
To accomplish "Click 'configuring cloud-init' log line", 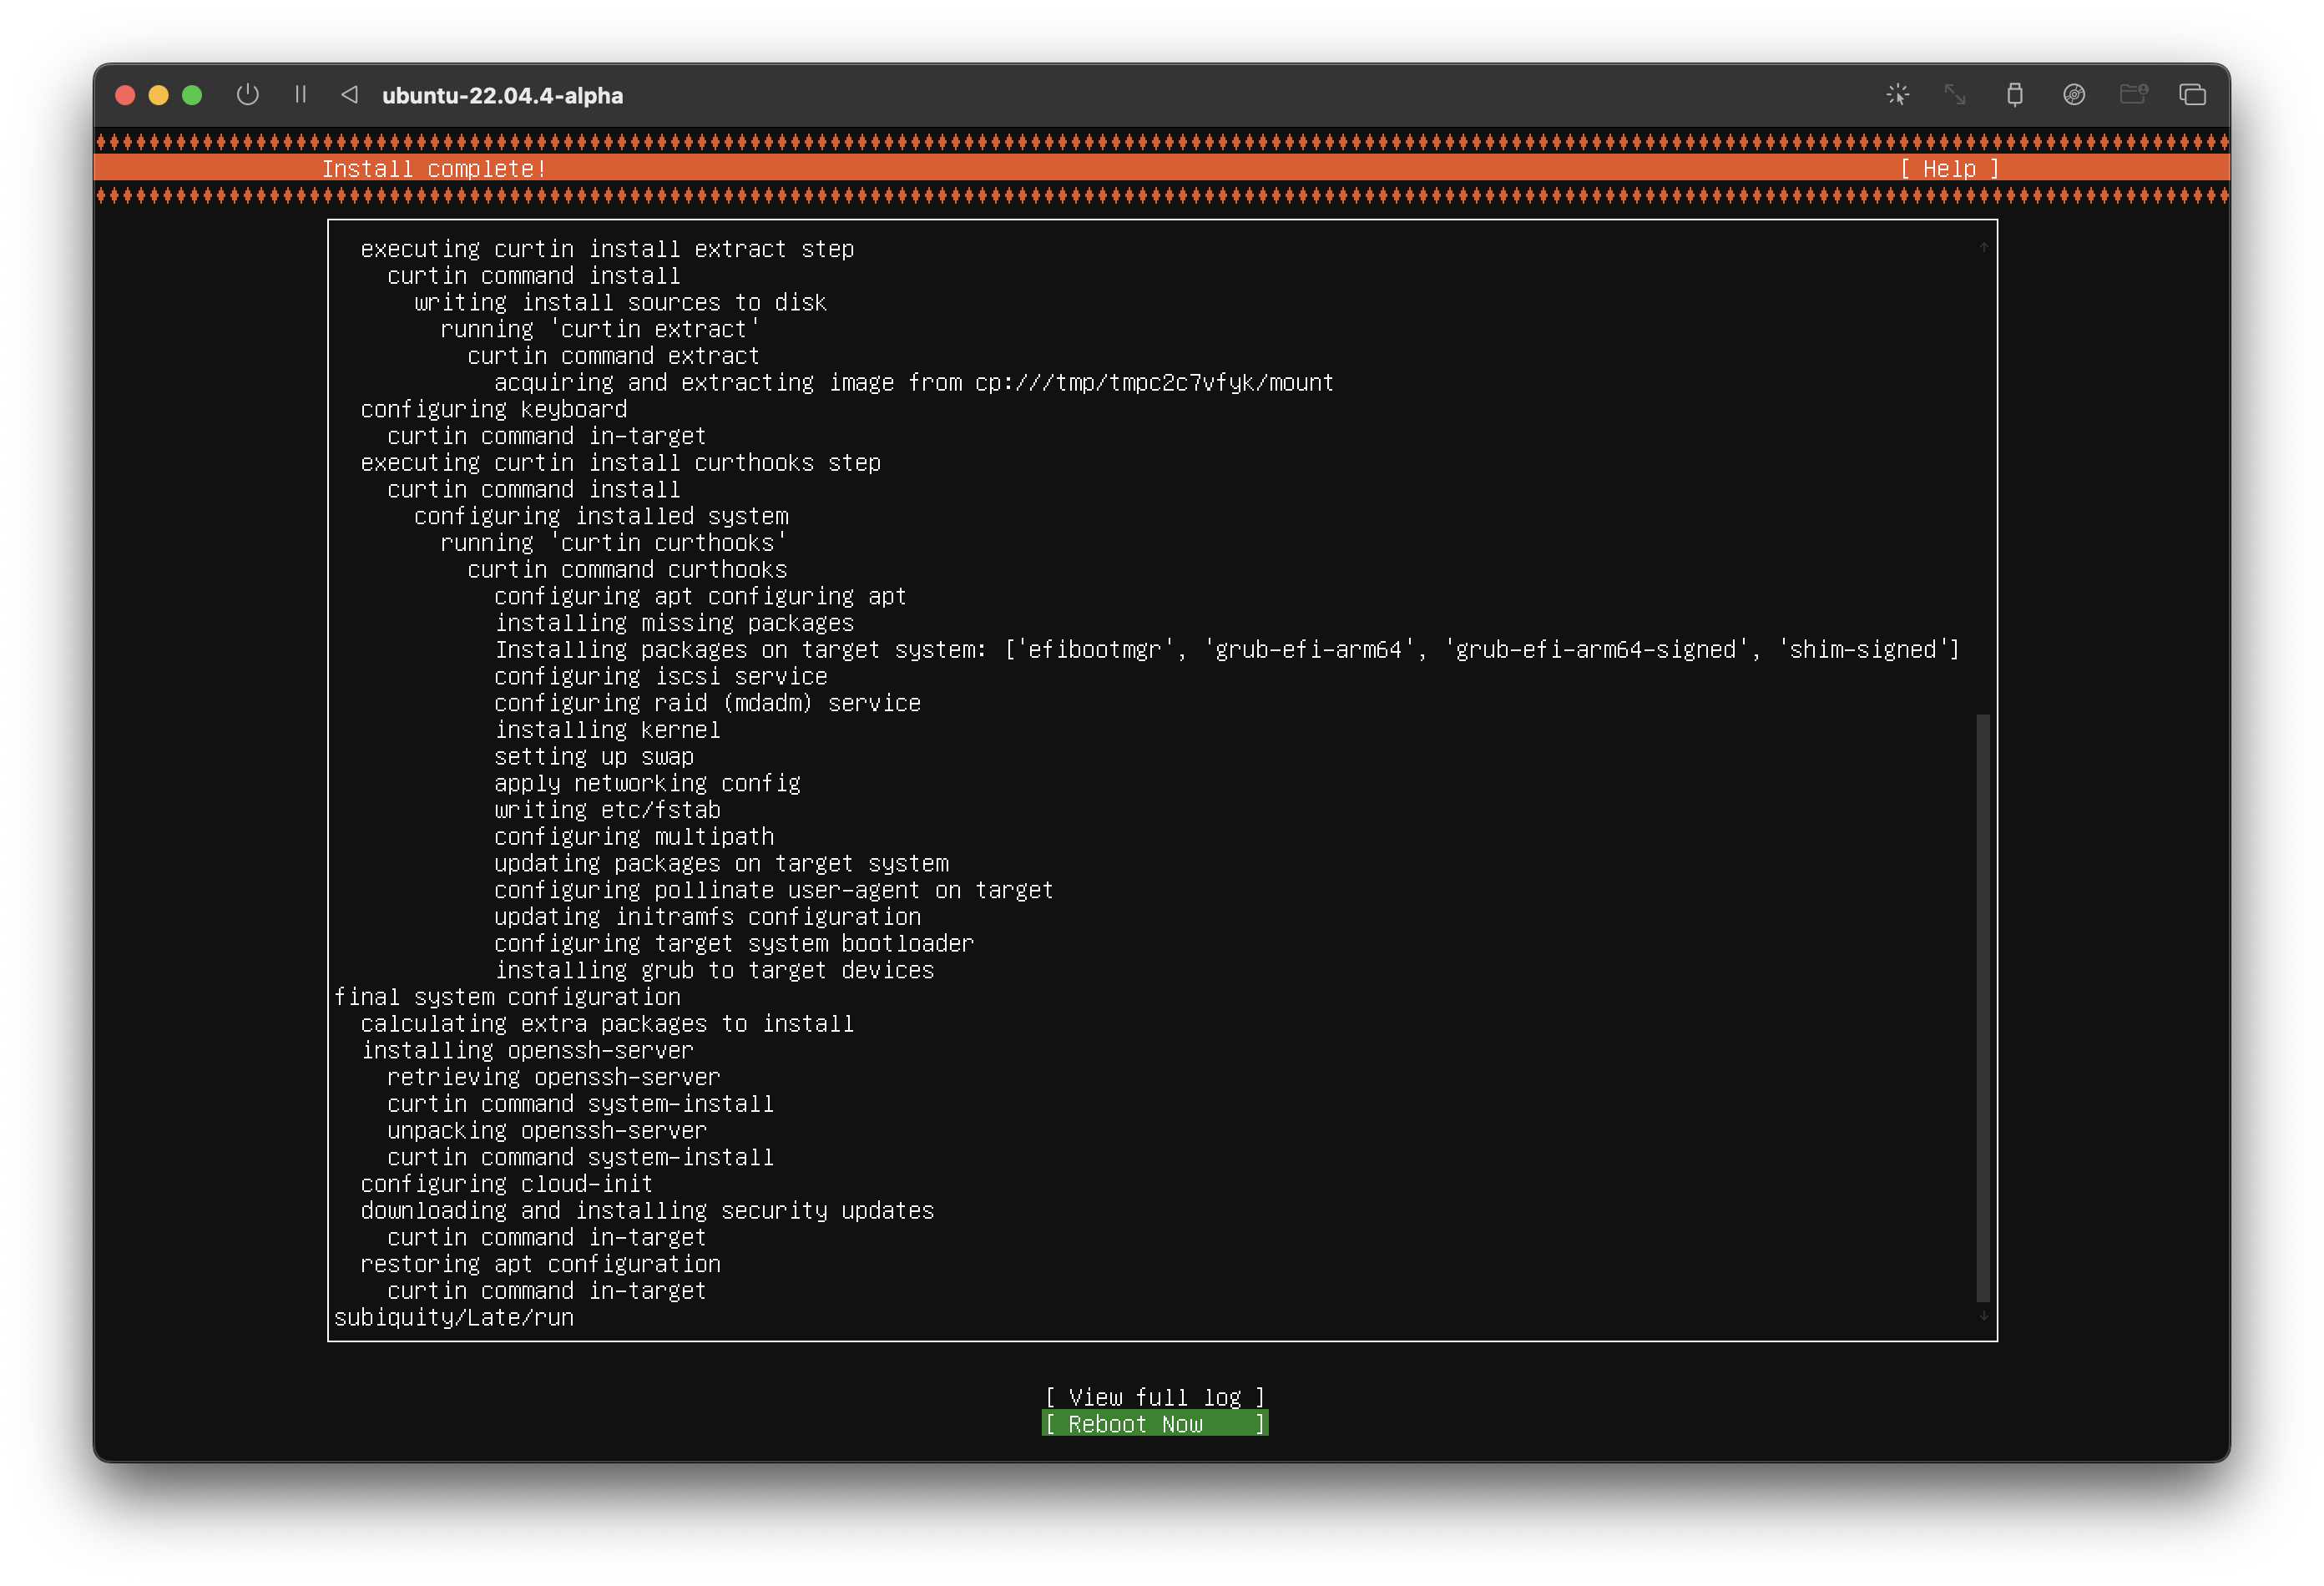I will [507, 1184].
